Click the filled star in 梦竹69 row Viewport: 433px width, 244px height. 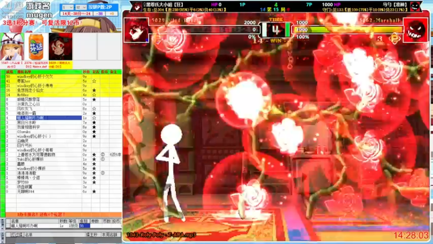pyautogui.click(x=94, y=182)
